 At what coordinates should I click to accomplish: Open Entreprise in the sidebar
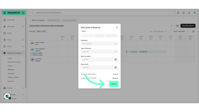pyautogui.click(x=11, y=74)
